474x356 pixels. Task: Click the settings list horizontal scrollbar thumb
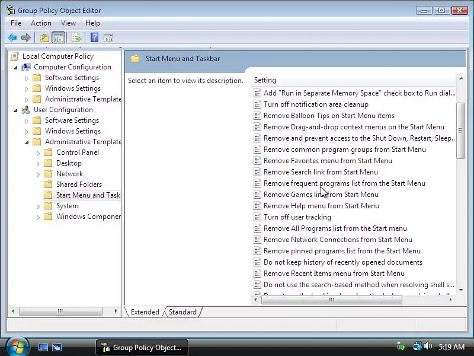(332, 300)
